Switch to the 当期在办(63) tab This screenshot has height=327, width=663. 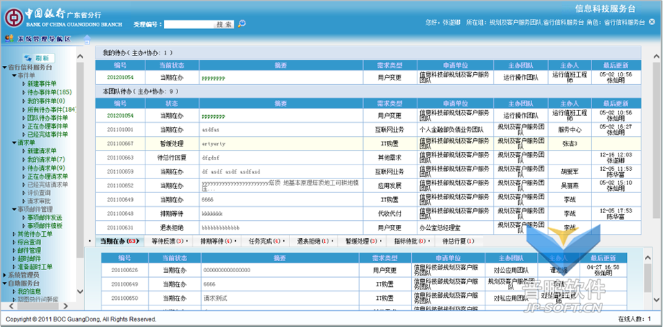[120, 242]
